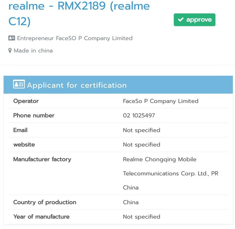Click the Email row label

[x=20, y=130]
